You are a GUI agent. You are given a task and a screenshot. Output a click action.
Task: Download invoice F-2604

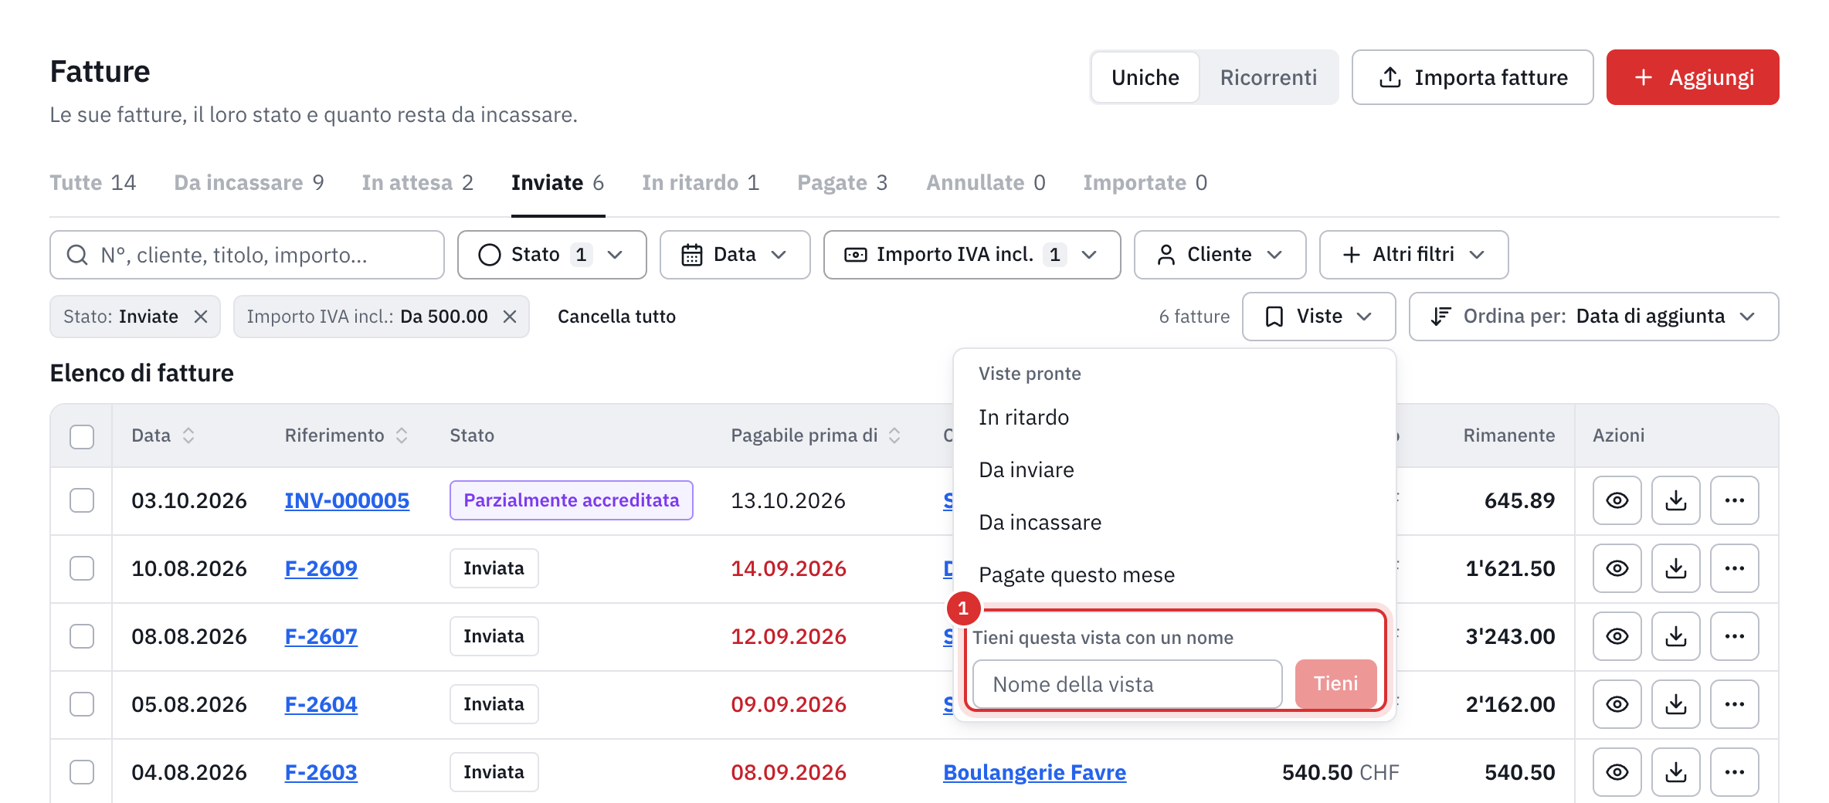[x=1675, y=704]
